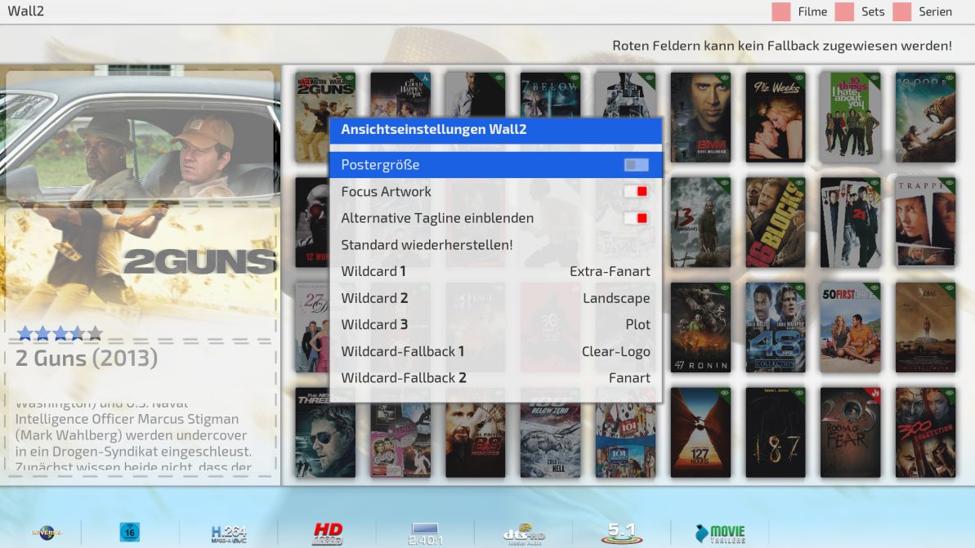Select the 2:05 Rooms of Fear poster
The image size is (975, 548).
click(850, 432)
